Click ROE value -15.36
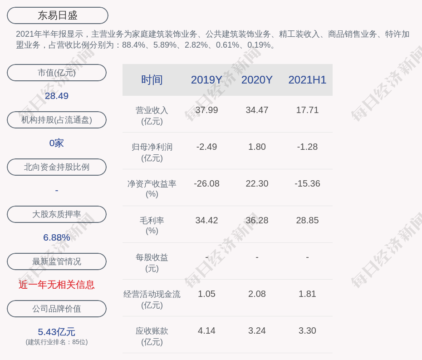Image resolution: width=422 pixels, height=360 pixels. tap(307, 184)
